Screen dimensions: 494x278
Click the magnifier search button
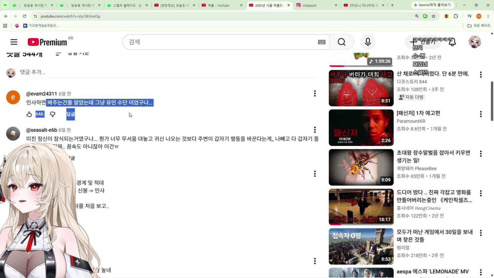click(341, 42)
